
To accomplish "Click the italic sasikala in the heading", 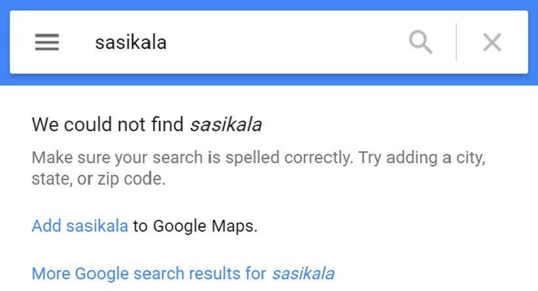I will tap(226, 124).
